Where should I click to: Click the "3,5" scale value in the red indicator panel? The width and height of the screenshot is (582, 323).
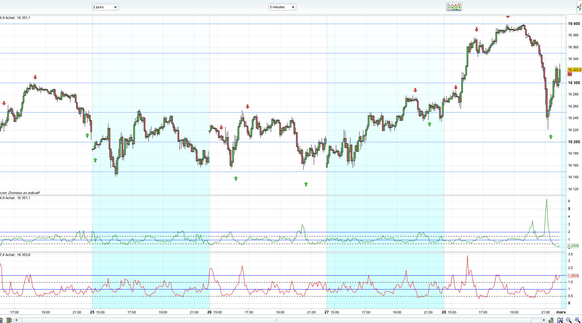571,254
